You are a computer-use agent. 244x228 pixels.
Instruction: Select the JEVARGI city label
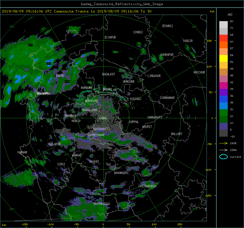tap(167, 26)
